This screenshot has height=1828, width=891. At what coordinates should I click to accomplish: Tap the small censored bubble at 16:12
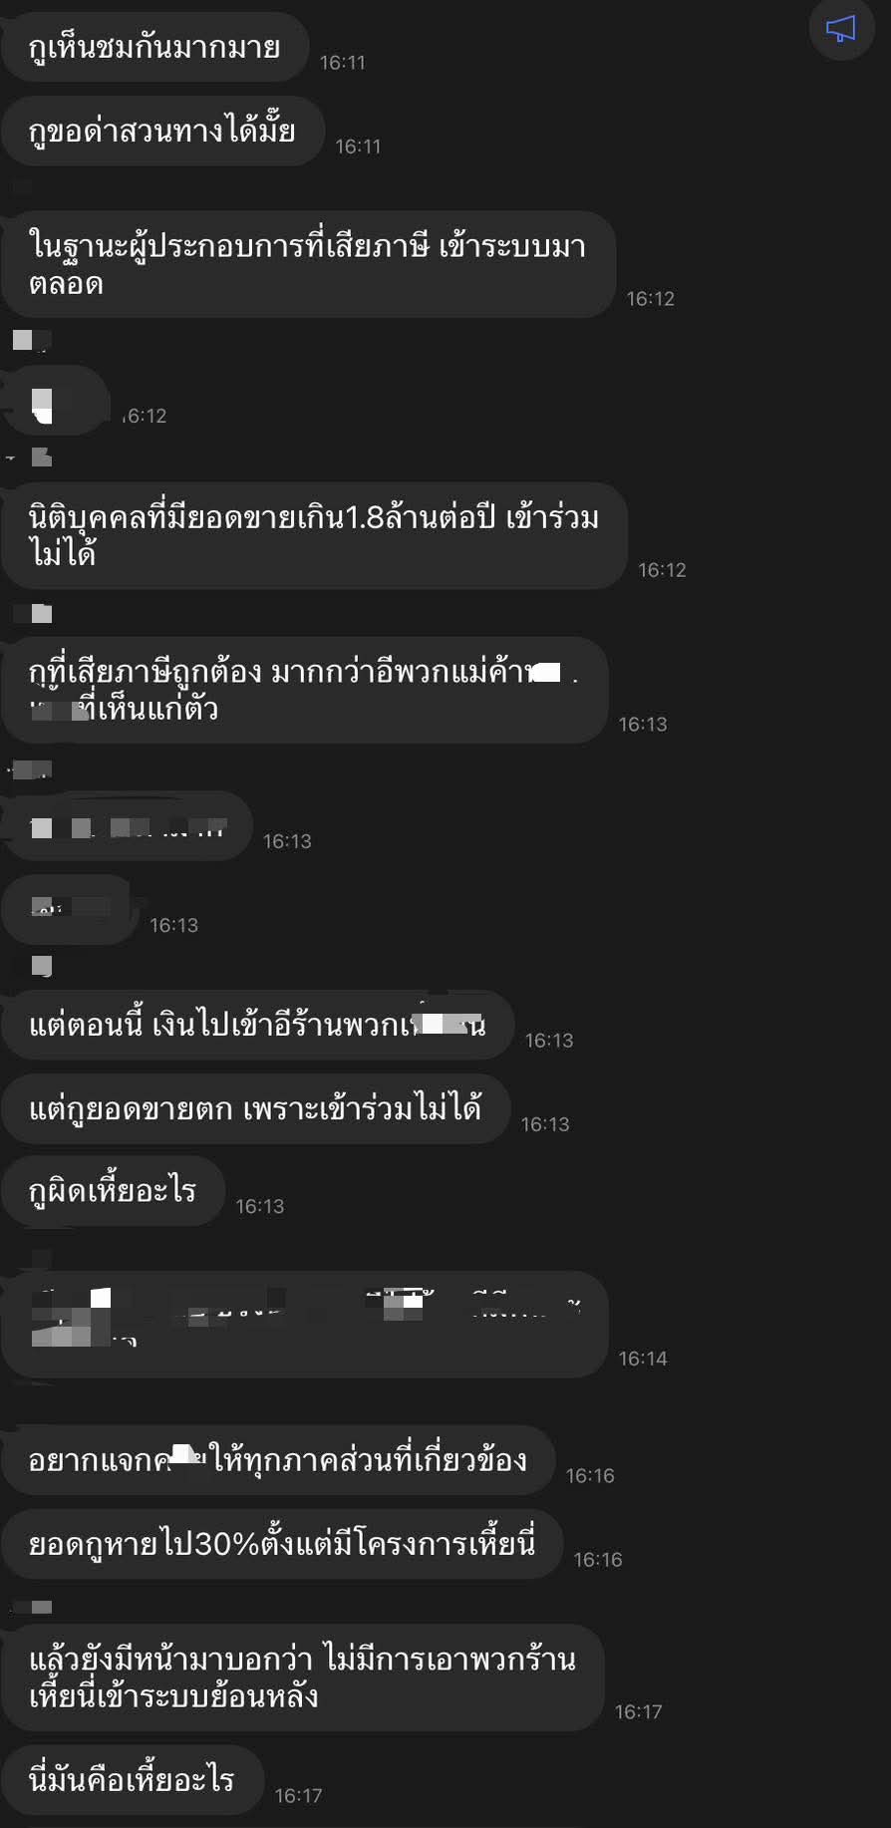(55, 400)
